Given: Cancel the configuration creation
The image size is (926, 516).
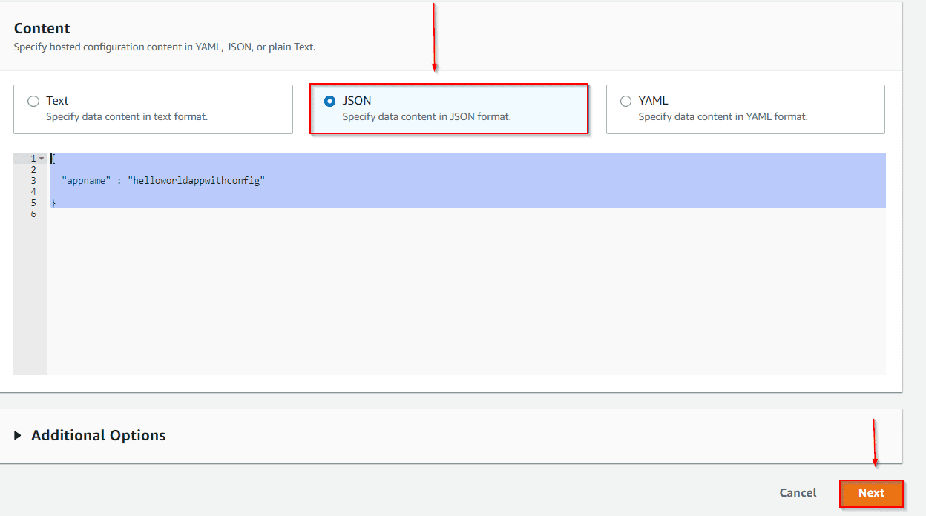Looking at the screenshot, I should pyautogui.click(x=798, y=493).
